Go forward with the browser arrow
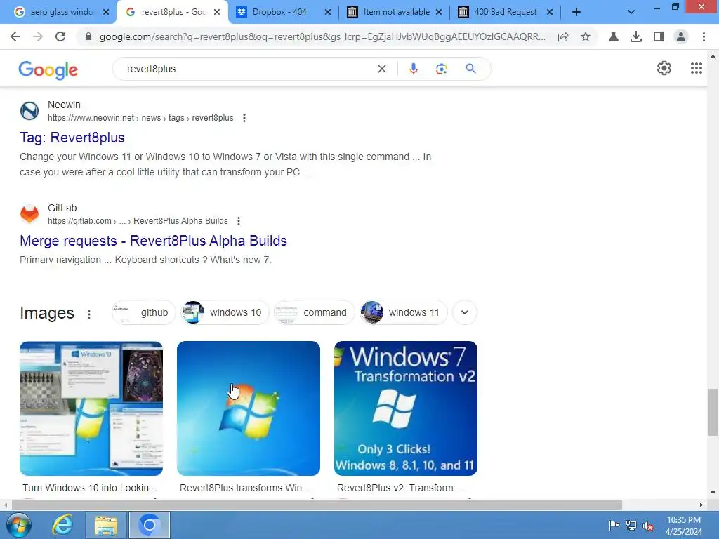Screen dimensions: 719x539 (x=38, y=36)
